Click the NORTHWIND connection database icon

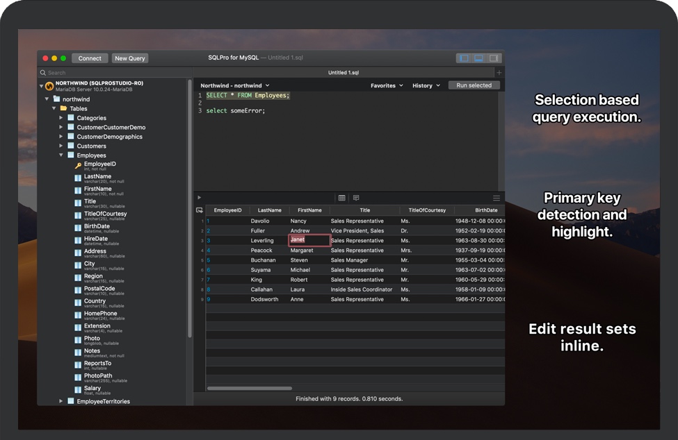48,85
